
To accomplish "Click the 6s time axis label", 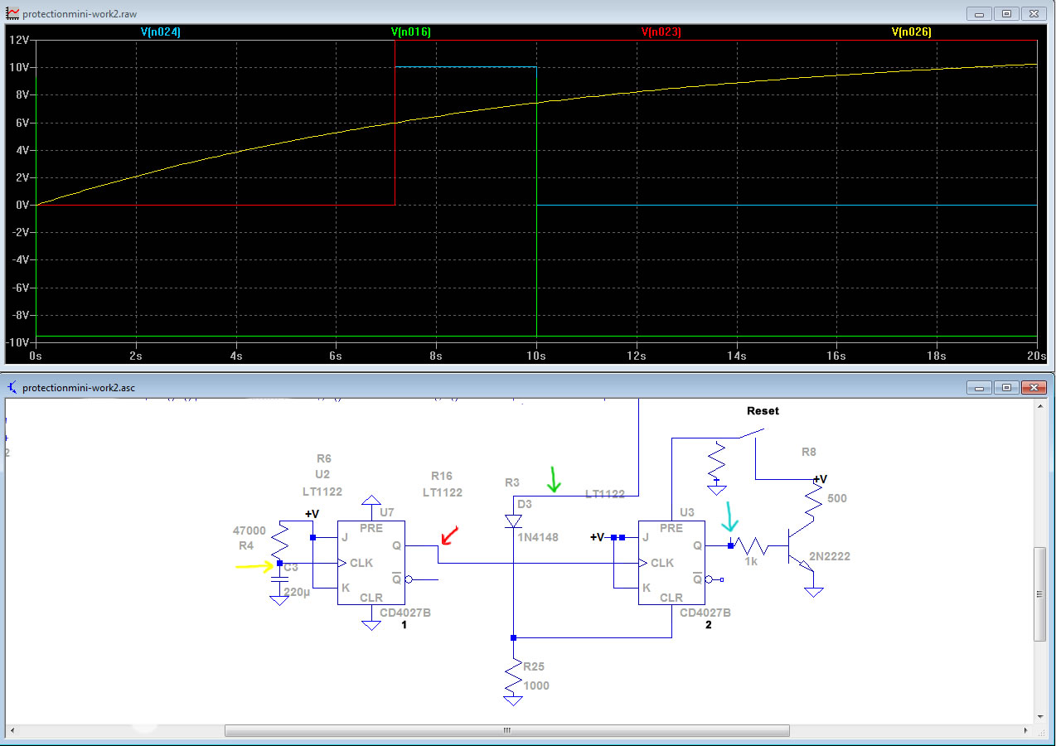I will click(x=336, y=356).
